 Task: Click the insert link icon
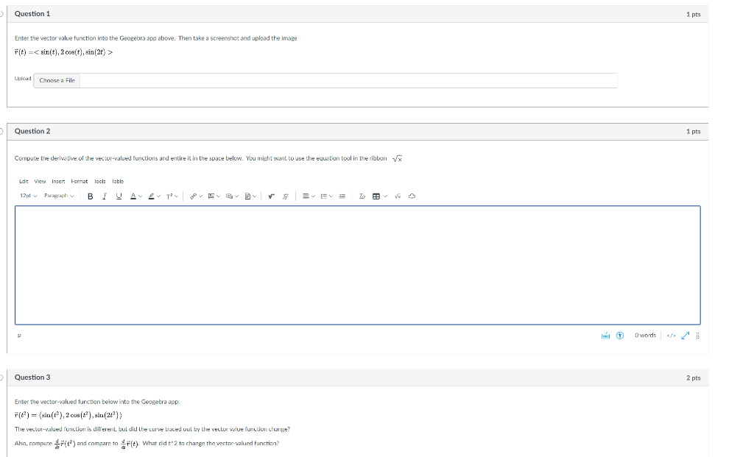pos(193,196)
